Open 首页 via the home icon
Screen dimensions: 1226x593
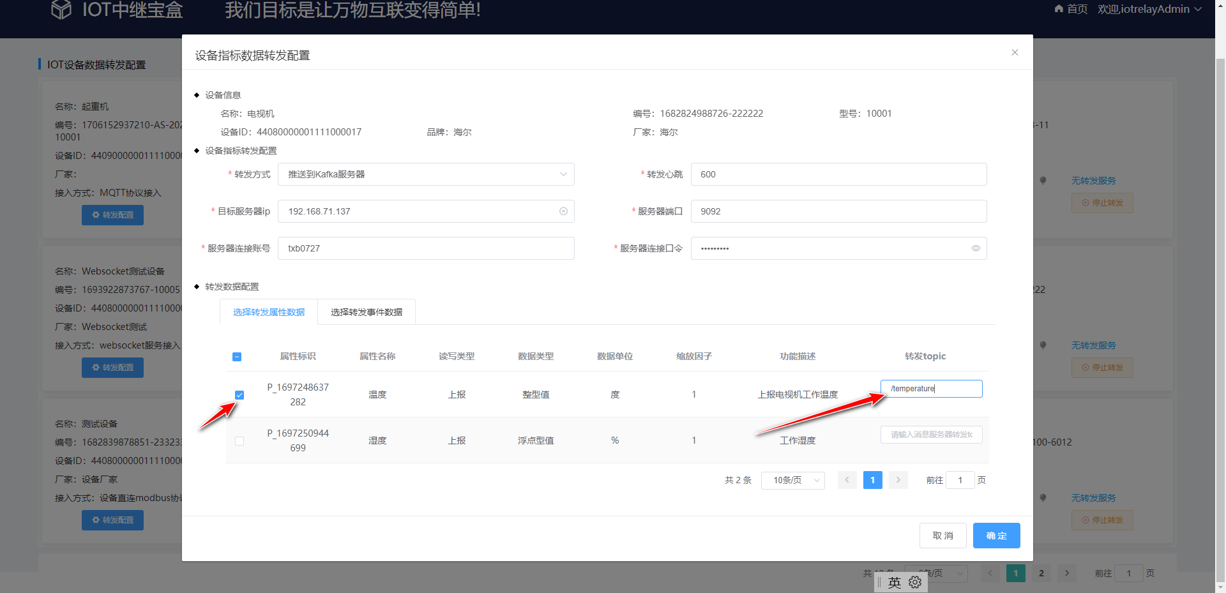[x=1057, y=9]
